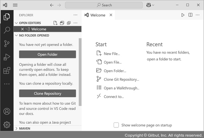Open the Run and Debug view
This screenshot has height=138, width=204.
coord(6,57)
